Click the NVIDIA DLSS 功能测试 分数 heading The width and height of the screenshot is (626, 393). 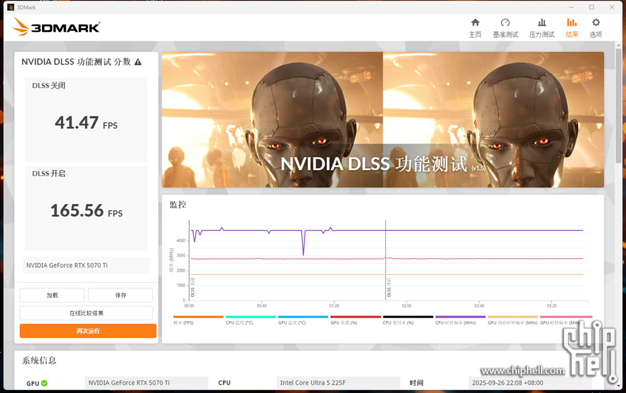[x=76, y=62]
